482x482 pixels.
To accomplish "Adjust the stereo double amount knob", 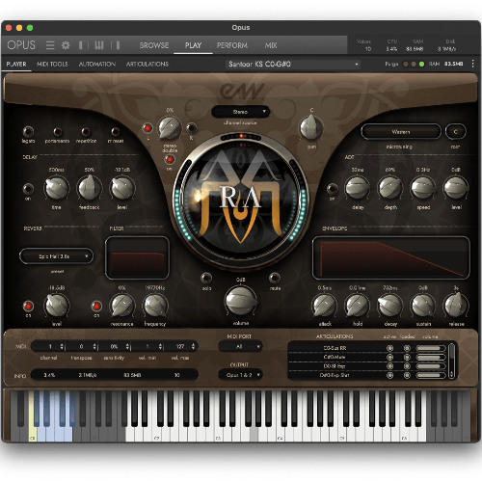I will (170, 128).
